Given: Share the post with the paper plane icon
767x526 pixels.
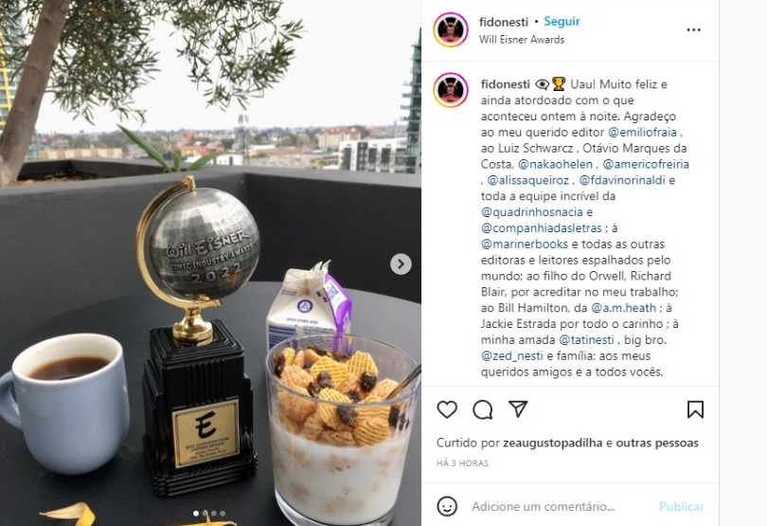Looking at the screenshot, I should tap(518, 408).
